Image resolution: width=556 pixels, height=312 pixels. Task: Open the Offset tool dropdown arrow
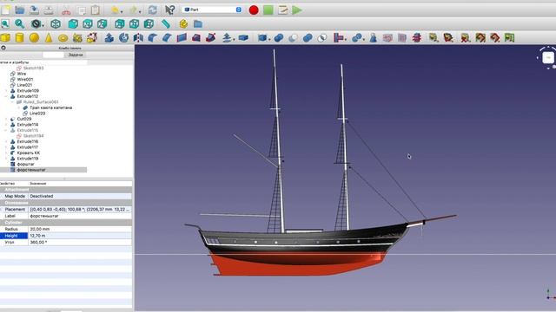[x=235, y=39]
